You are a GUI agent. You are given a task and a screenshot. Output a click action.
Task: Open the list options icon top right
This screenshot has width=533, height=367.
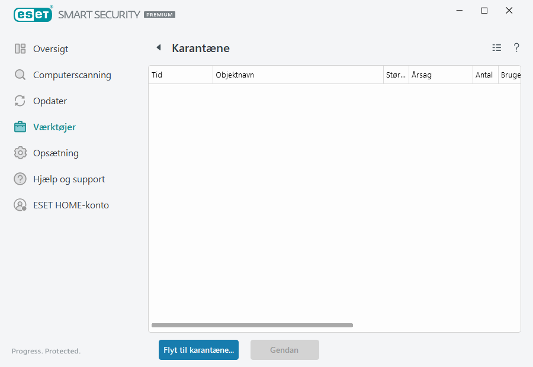click(x=496, y=47)
